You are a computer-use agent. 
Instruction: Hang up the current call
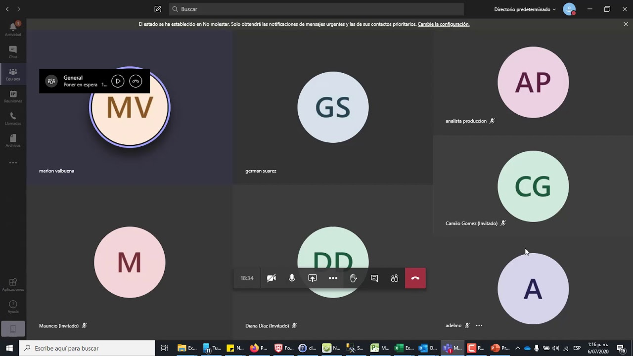pyautogui.click(x=415, y=278)
